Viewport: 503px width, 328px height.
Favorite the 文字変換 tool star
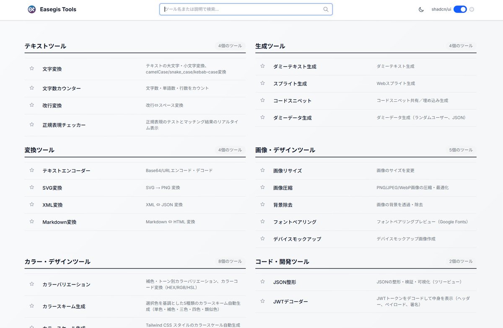(32, 68)
